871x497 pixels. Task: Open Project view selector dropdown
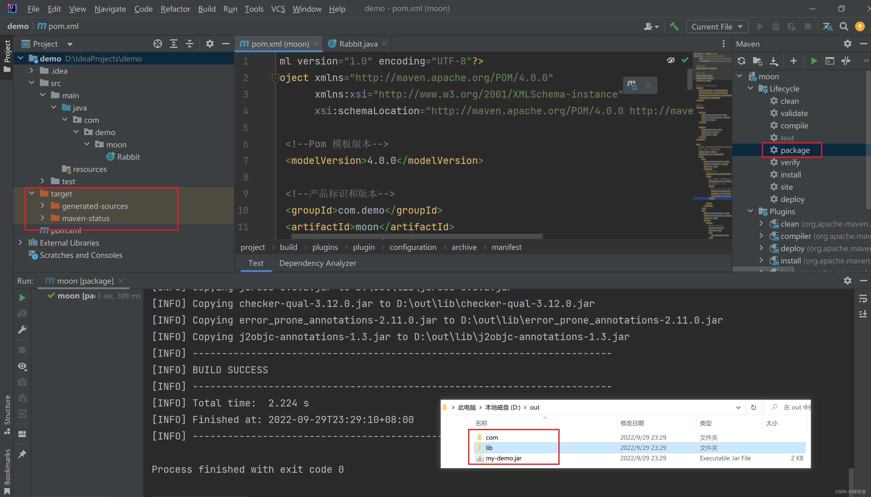click(x=48, y=44)
